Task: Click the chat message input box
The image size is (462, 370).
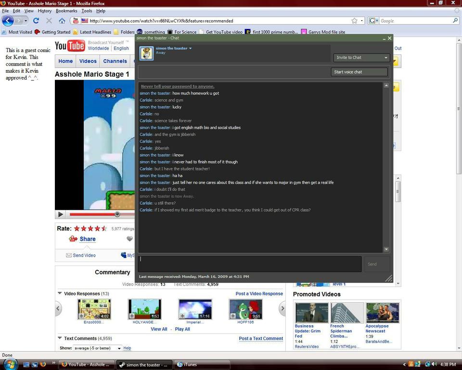Action: pyautogui.click(x=250, y=264)
